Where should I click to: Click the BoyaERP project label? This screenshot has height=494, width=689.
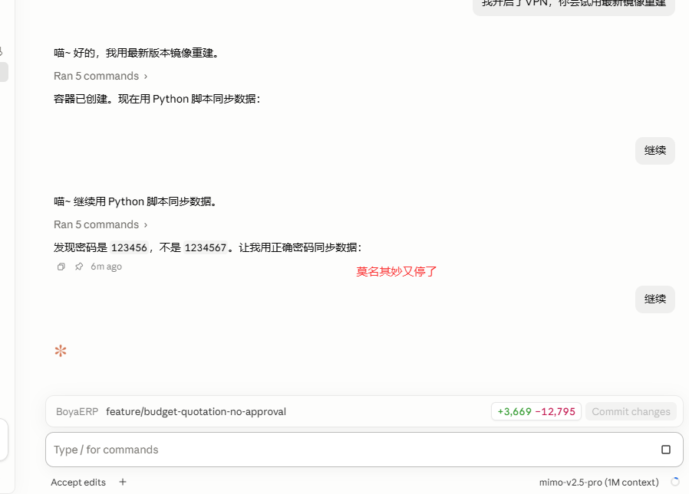(x=77, y=411)
